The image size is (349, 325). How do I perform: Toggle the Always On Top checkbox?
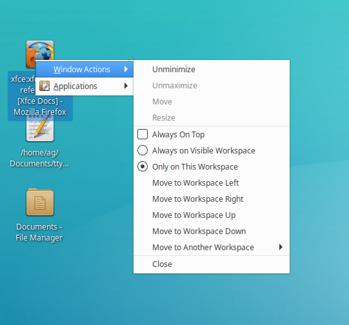tap(143, 134)
